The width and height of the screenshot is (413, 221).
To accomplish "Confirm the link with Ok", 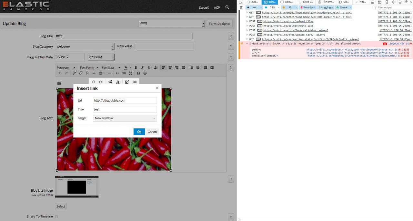I will [x=139, y=132].
